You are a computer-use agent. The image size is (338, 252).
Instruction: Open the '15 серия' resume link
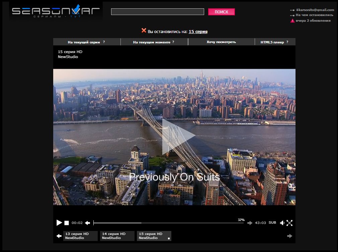[x=198, y=32]
